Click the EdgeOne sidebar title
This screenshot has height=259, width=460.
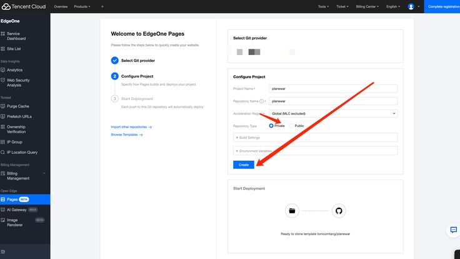click(10, 21)
